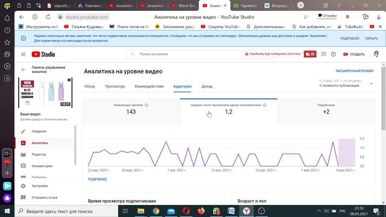Open history clock in browser sidebar
This screenshot has width=386, height=217.
[x=7, y=30]
